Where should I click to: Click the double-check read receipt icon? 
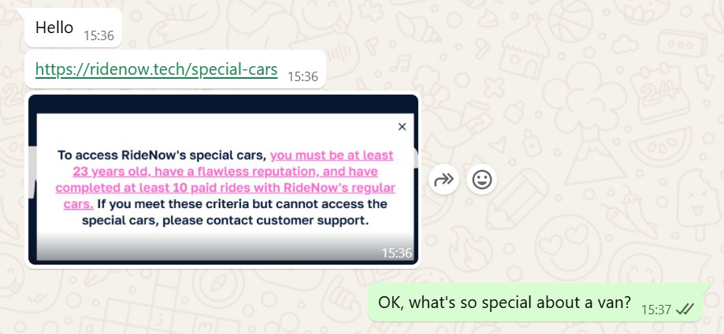tap(685, 310)
